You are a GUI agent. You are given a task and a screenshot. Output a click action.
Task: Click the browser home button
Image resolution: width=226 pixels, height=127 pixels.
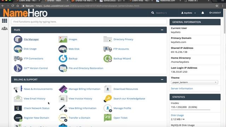18,6
